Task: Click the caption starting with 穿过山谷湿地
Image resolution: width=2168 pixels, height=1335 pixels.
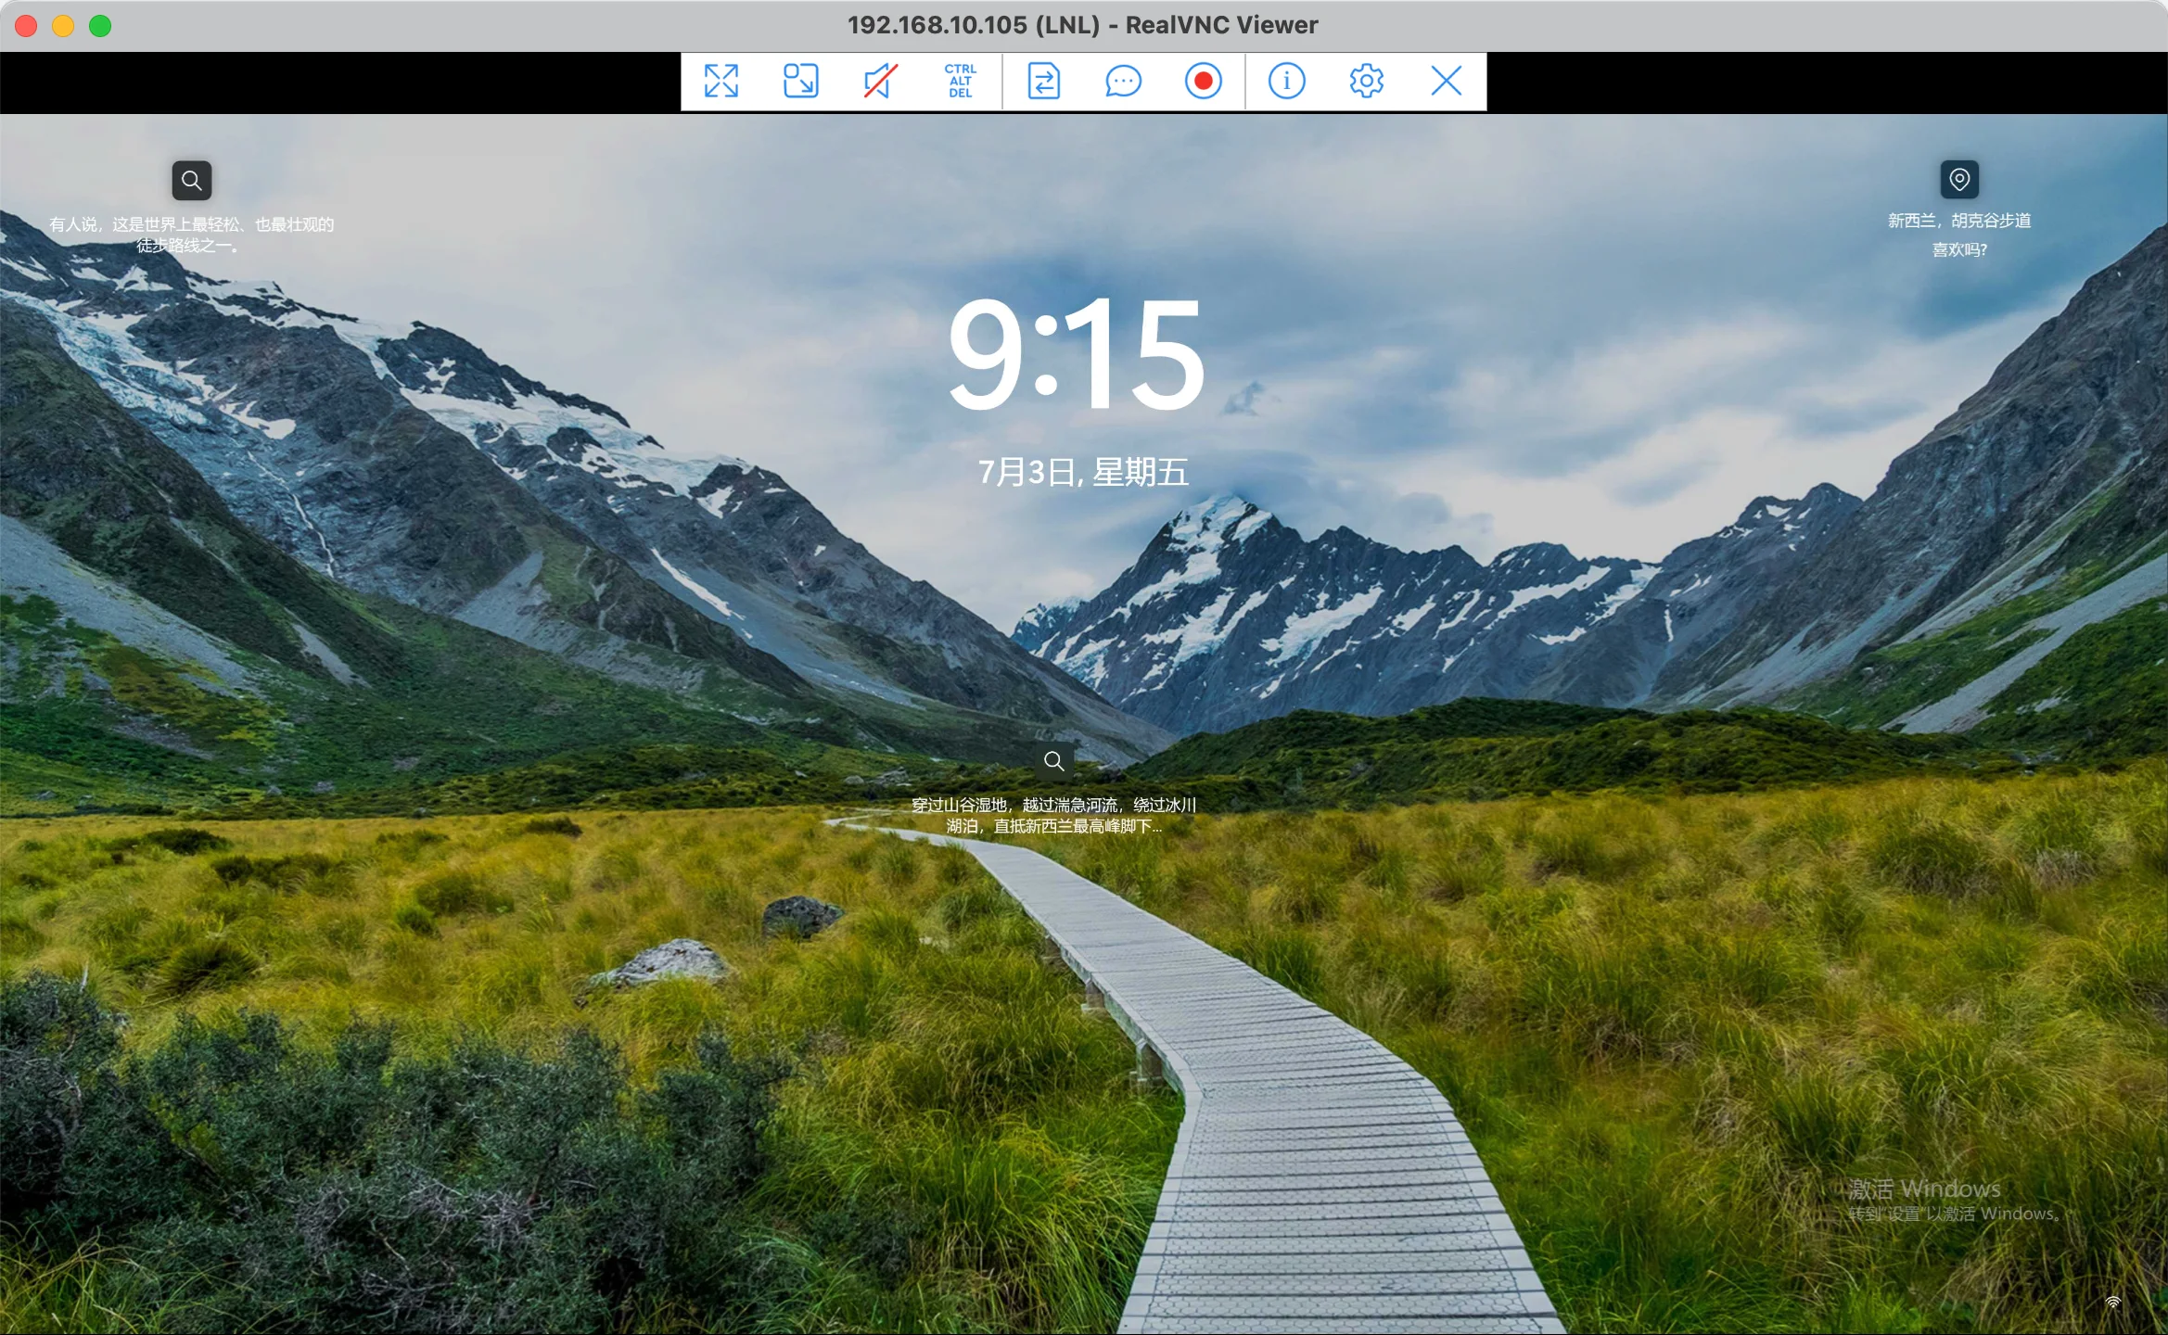Action: 1053,816
